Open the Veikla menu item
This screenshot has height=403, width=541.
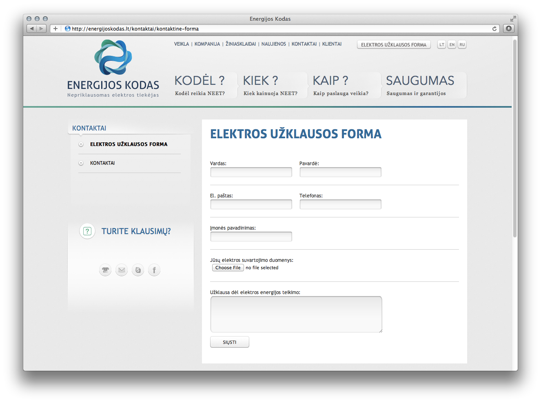182,44
